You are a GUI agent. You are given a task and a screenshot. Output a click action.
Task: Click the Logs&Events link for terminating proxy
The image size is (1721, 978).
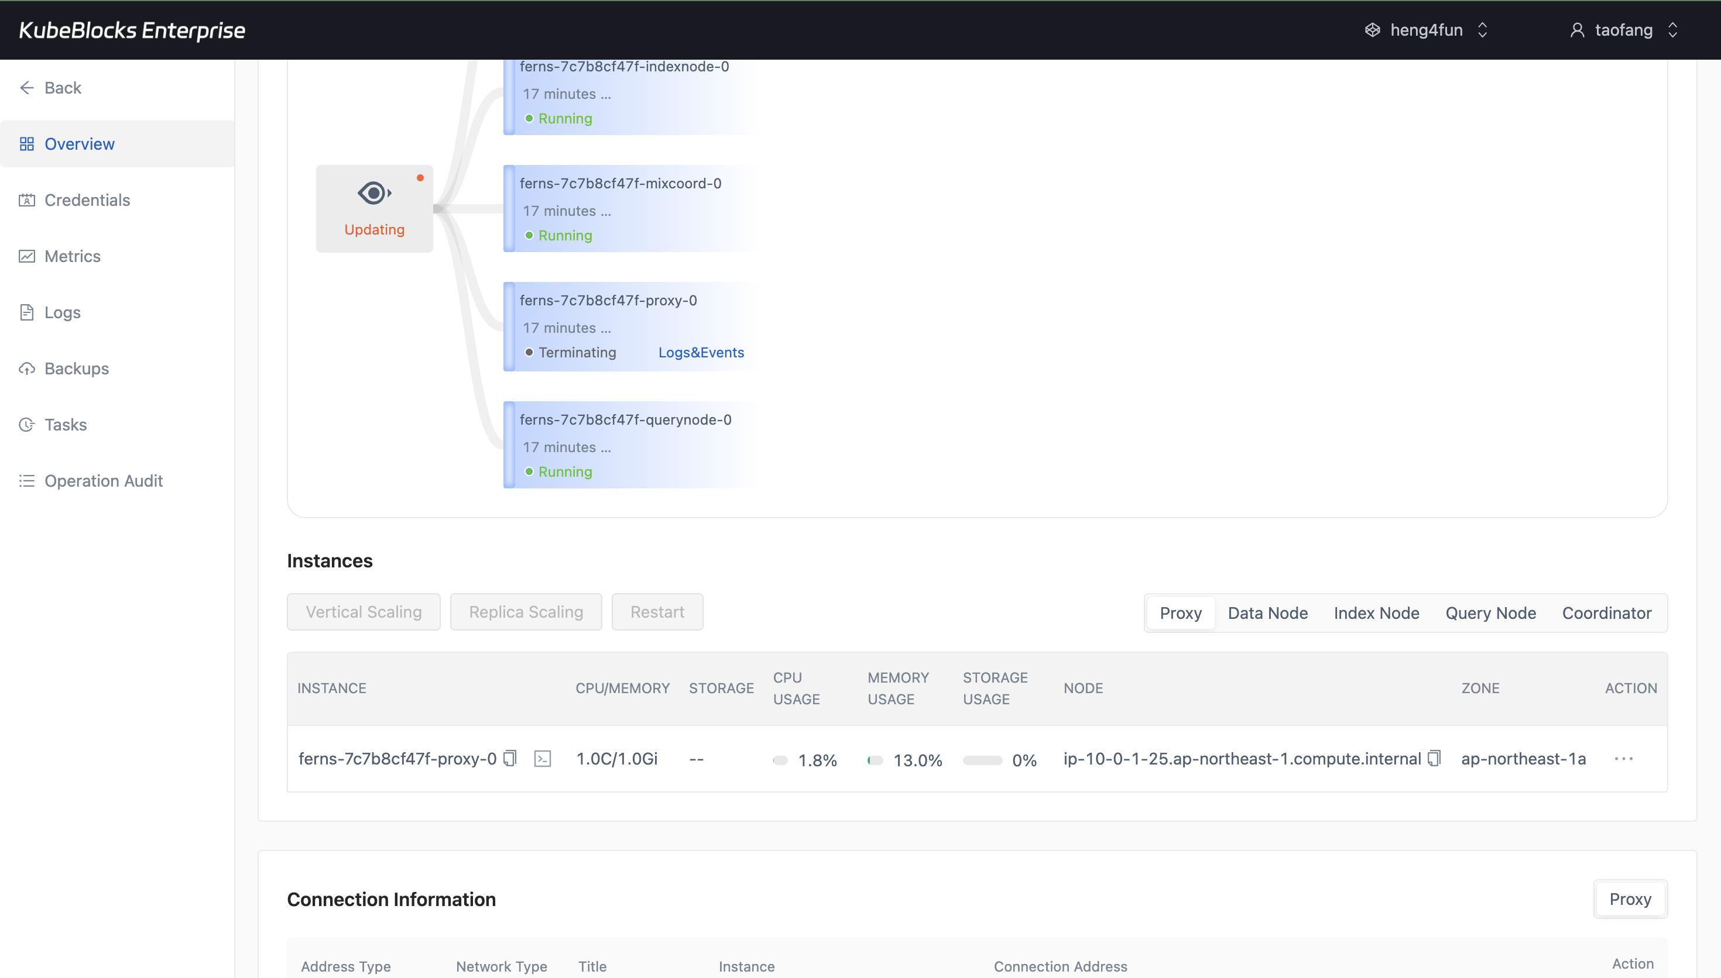(701, 352)
